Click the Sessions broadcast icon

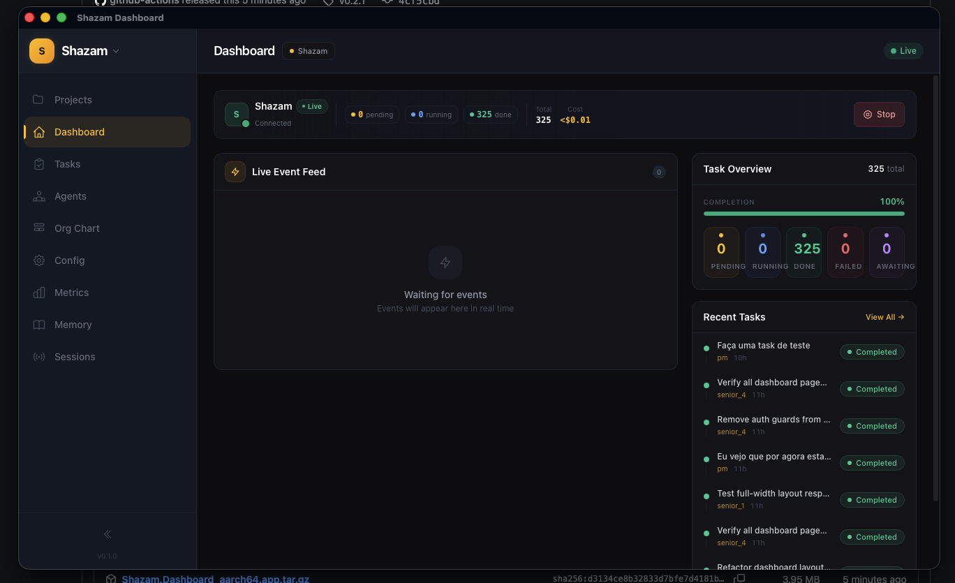[39, 357]
